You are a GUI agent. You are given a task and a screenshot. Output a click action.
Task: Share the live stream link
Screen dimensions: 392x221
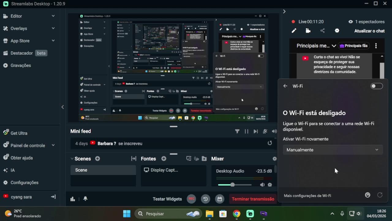coord(322,31)
